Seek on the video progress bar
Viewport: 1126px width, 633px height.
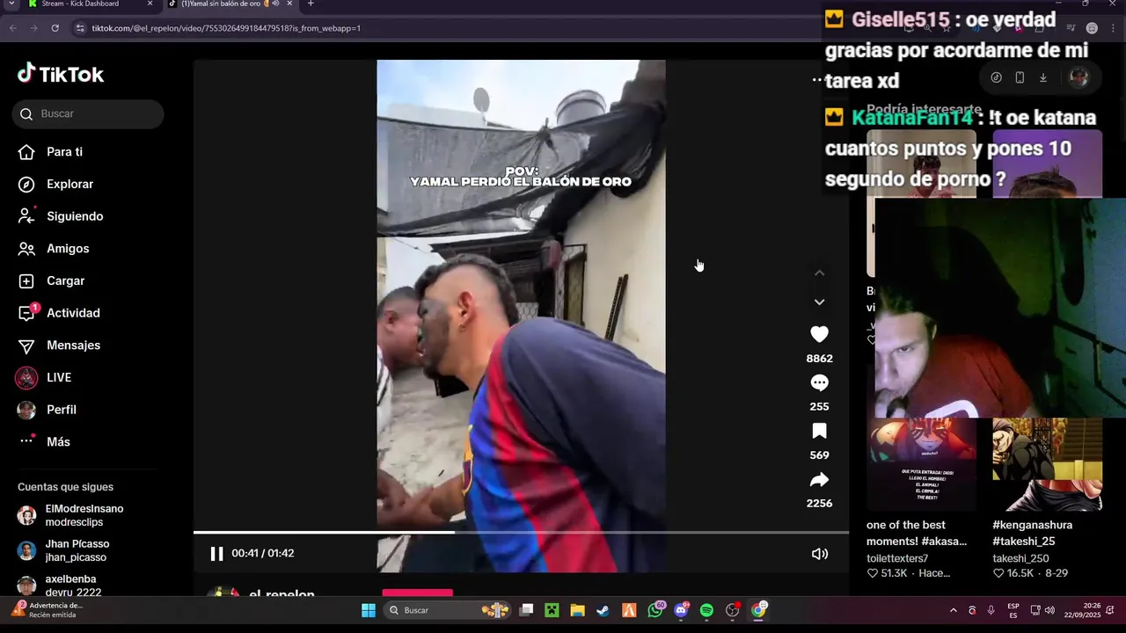521,532
